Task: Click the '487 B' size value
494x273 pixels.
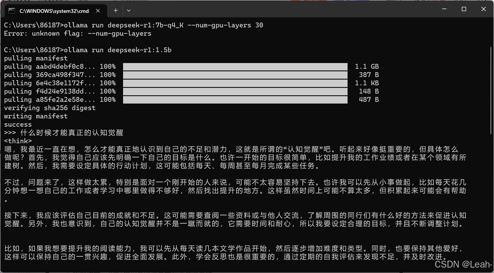Action: point(369,100)
